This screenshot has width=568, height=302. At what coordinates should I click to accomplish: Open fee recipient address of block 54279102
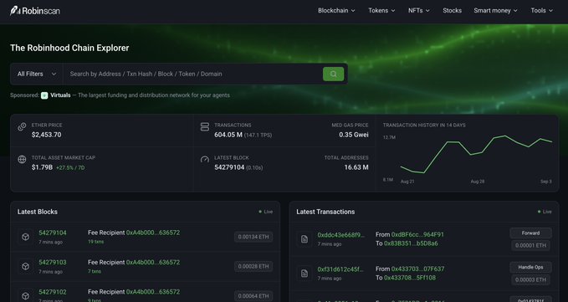(x=153, y=292)
